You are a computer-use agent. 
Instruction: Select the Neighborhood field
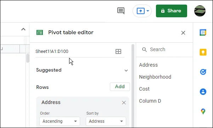coord(155,77)
